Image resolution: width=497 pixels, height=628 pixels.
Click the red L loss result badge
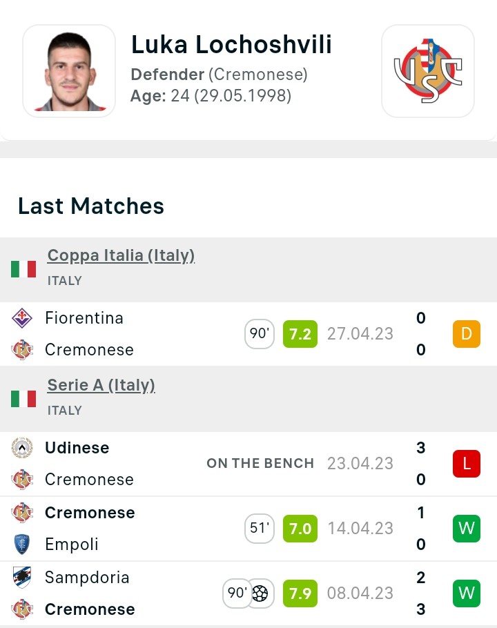[466, 464]
